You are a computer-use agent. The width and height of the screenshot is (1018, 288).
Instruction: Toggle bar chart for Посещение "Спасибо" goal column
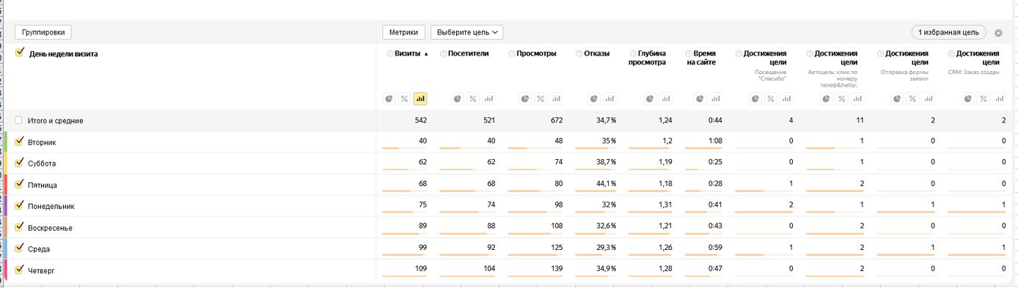[787, 99]
